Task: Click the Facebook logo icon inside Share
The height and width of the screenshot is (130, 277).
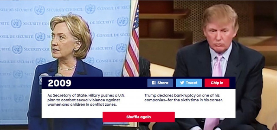Action: click(154, 83)
